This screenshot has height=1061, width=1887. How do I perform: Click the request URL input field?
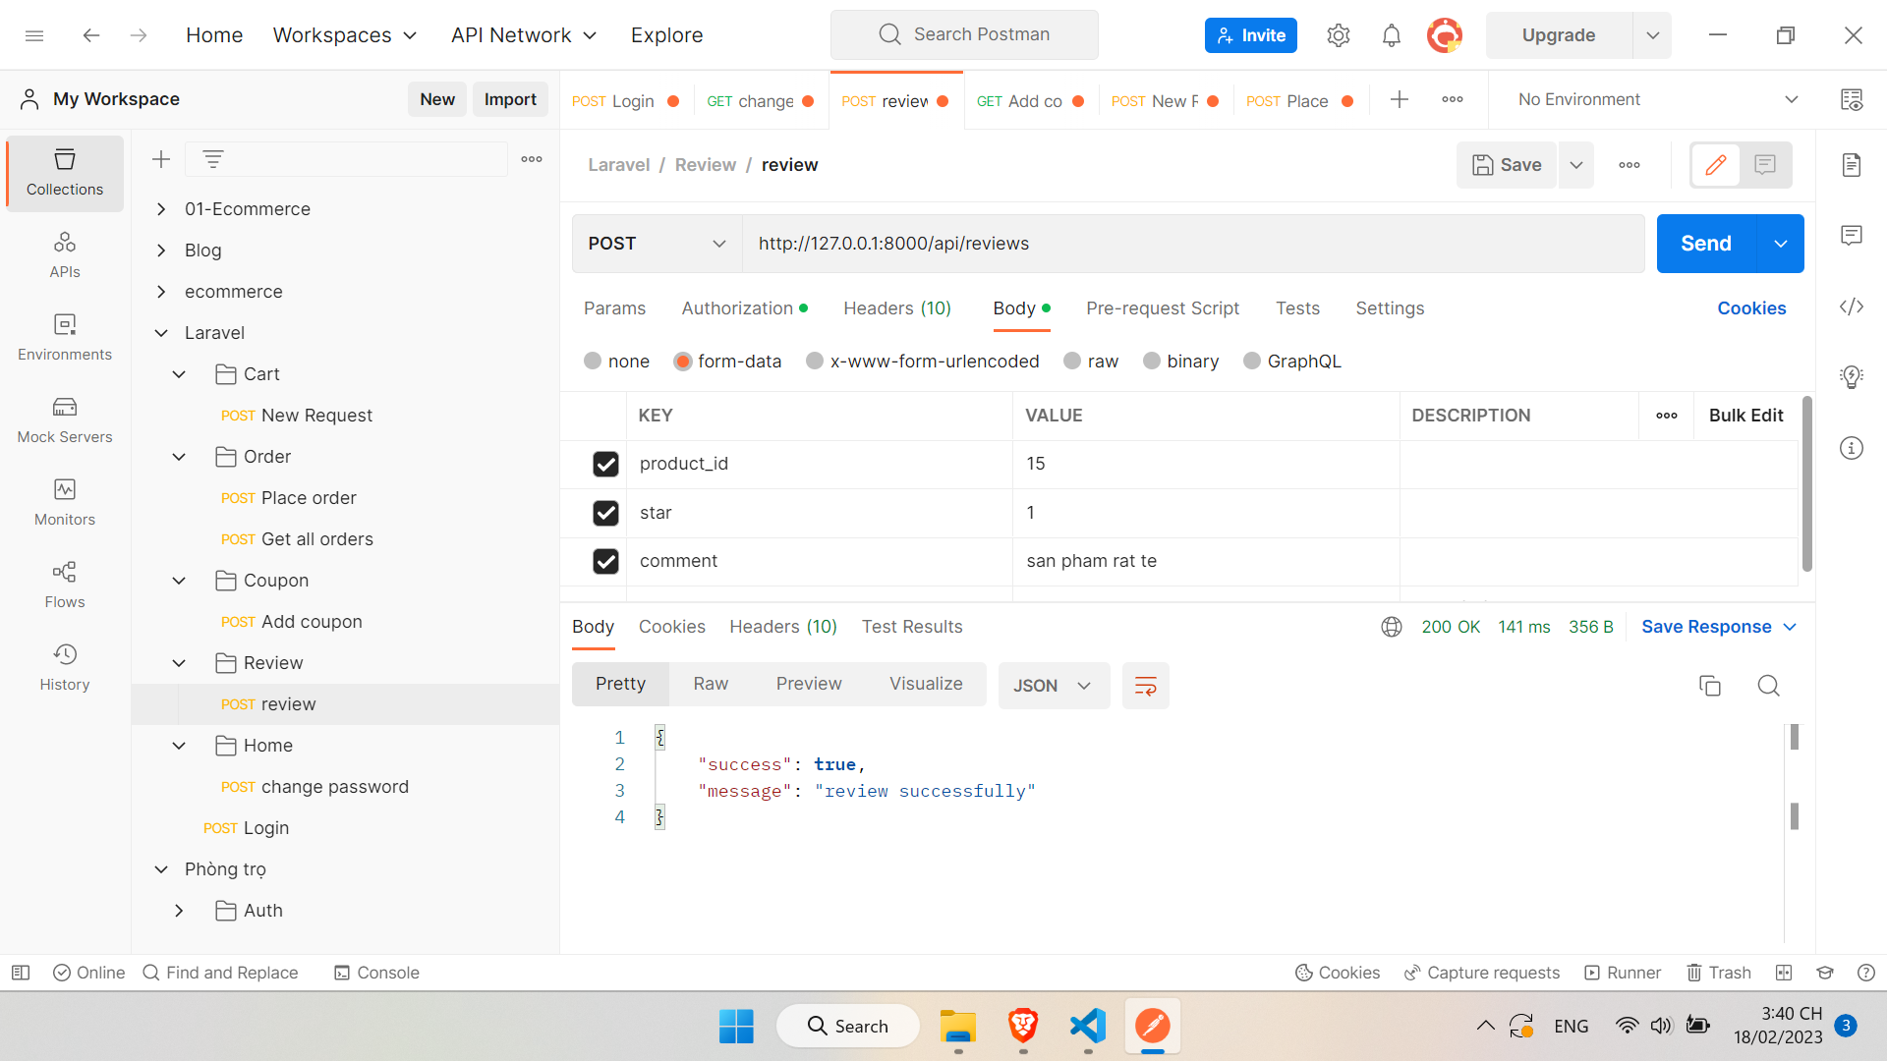pyautogui.click(x=1081, y=243)
